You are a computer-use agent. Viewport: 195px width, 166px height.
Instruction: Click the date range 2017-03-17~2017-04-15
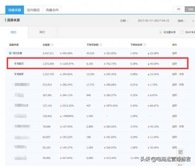pyautogui.click(x=153, y=21)
